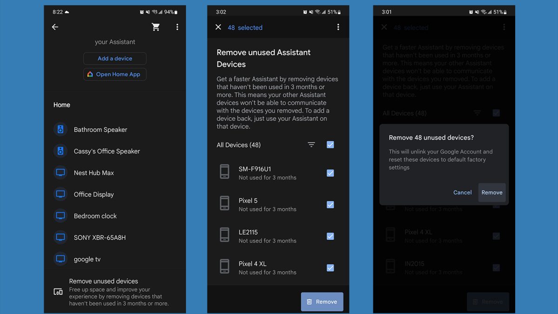This screenshot has width=558, height=314.
Task: Tap the Open Home App button
Action: pos(115,74)
